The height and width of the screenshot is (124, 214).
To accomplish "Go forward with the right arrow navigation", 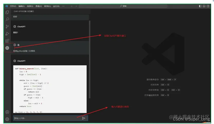I will click(76, 6).
